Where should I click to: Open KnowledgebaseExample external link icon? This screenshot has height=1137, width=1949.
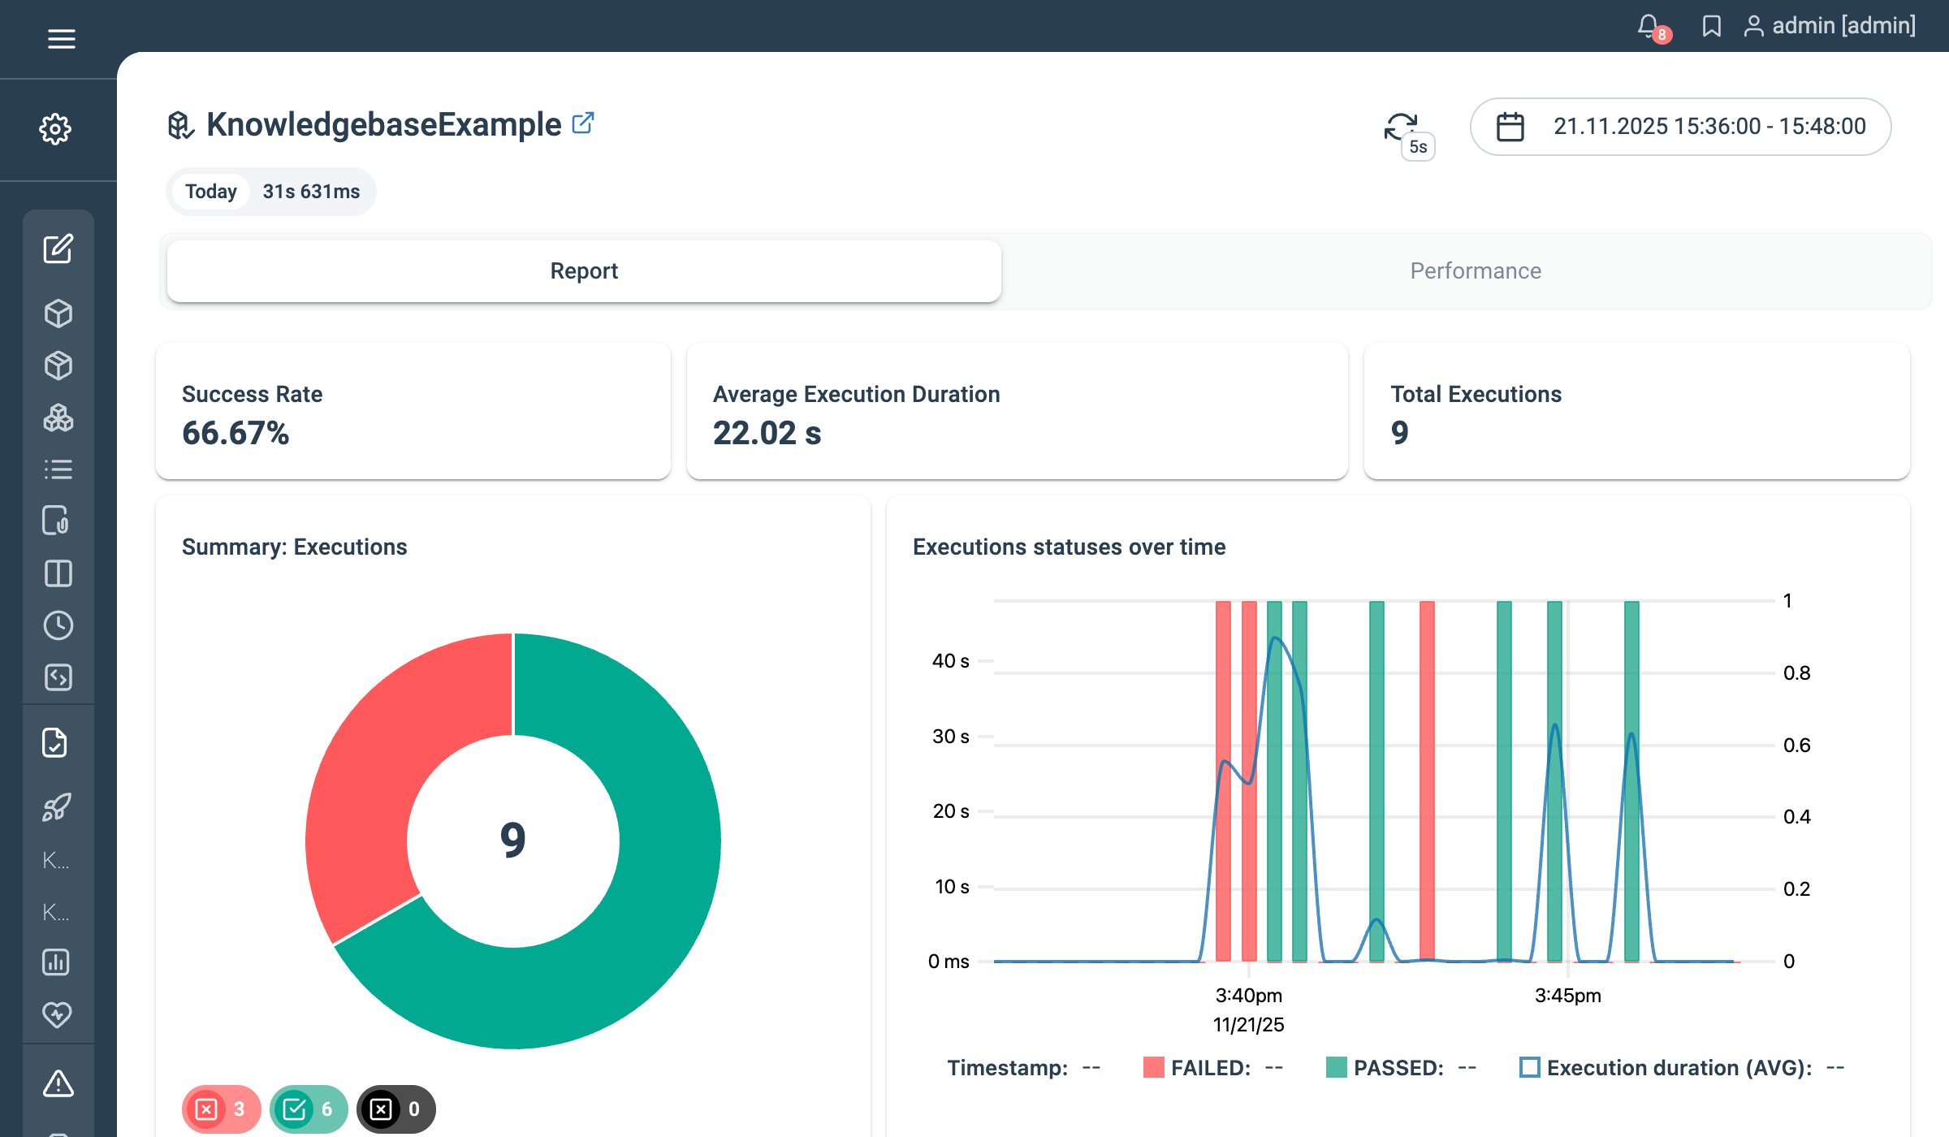tap(583, 123)
